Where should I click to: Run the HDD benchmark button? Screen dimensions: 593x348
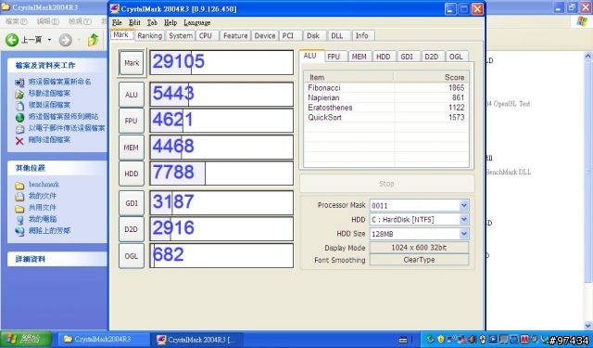tap(132, 174)
